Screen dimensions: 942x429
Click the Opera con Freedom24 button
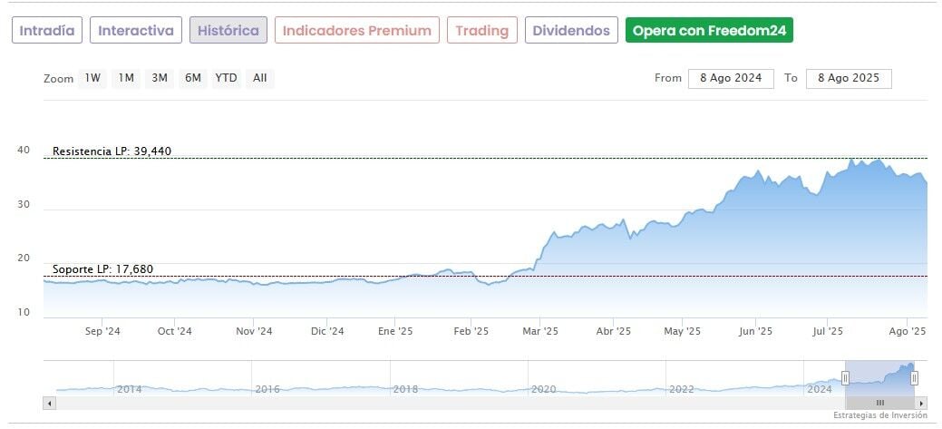tap(709, 31)
